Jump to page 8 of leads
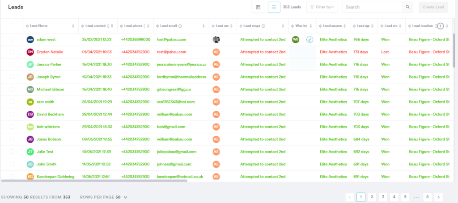Viewport: 458px width, 203px height. (428, 197)
